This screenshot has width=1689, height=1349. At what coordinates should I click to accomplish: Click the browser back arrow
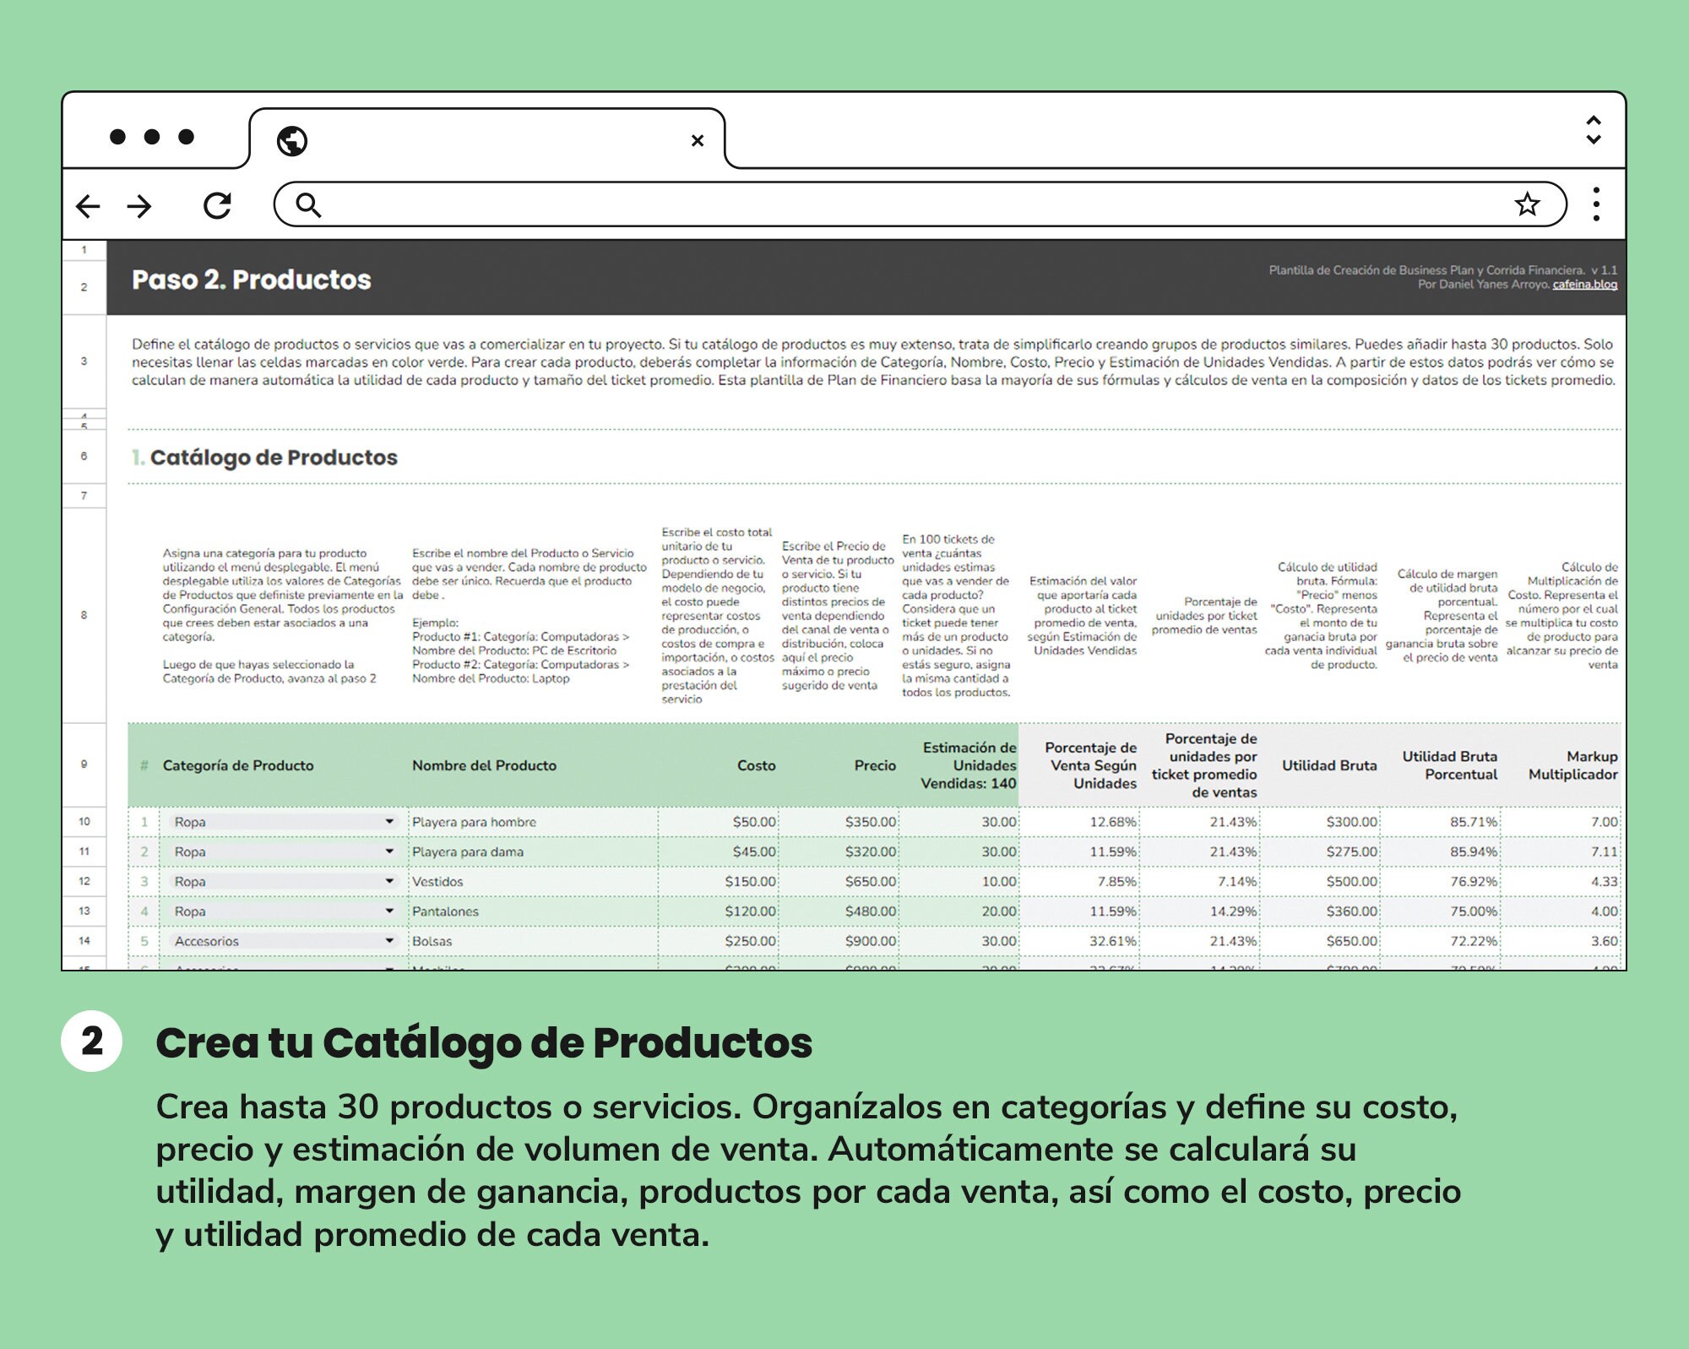[x=90, y=205]
